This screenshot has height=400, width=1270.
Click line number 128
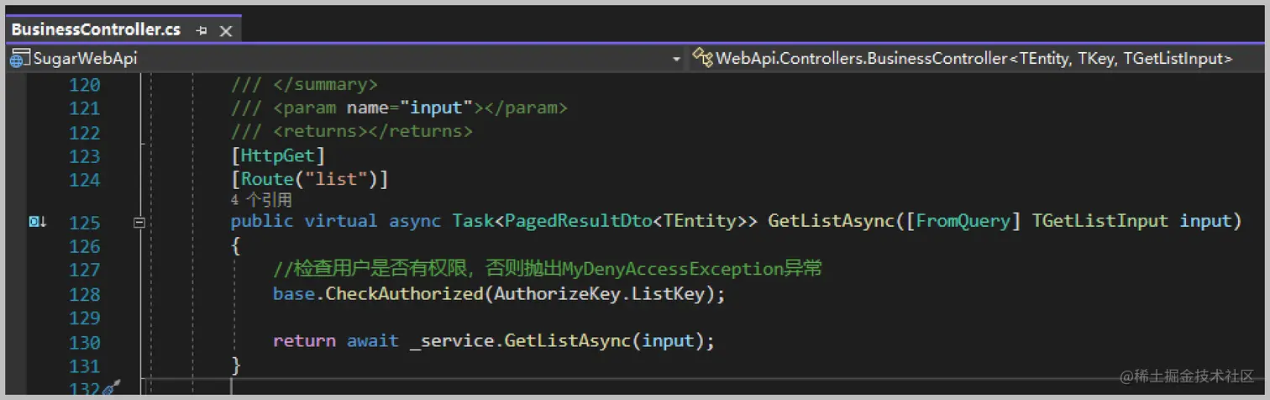click(84, 294)
